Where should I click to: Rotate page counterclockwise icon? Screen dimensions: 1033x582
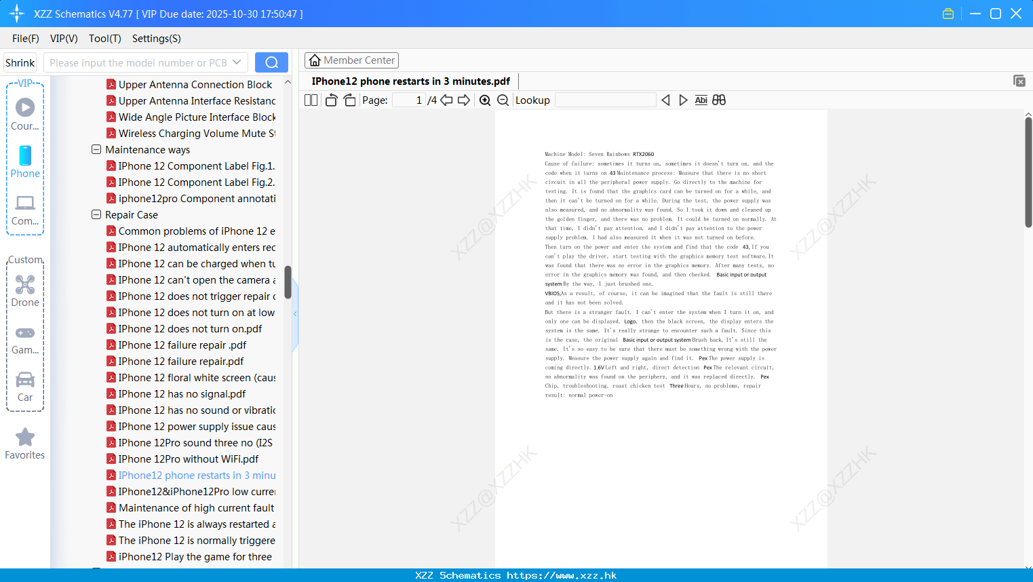pyautogui.click(x=331, y=100)
